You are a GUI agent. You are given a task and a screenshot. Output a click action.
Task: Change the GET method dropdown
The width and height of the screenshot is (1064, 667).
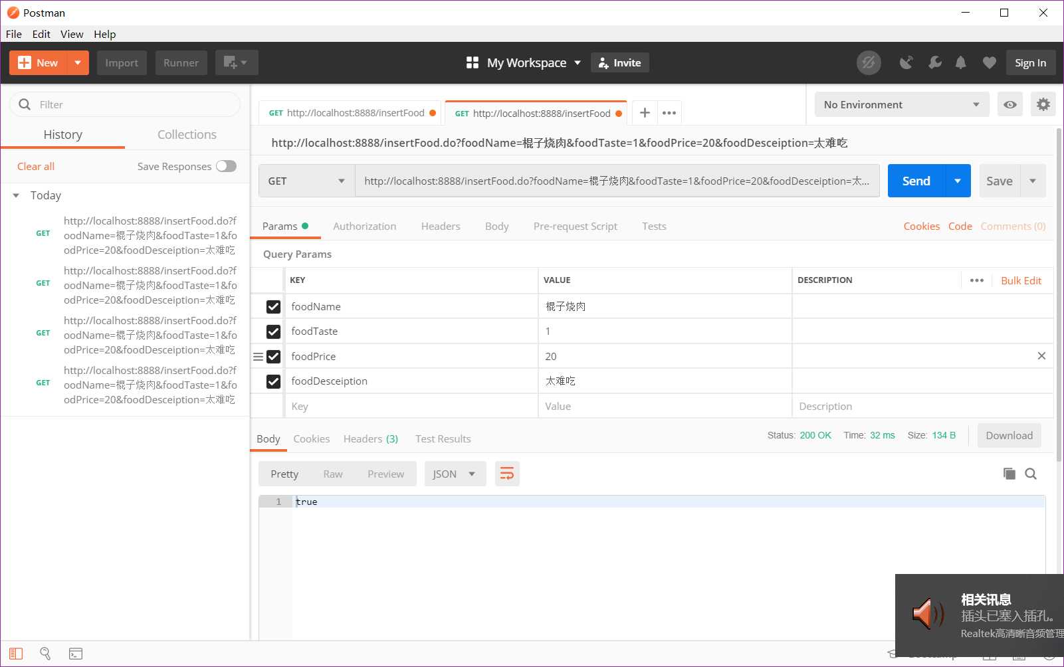306,181
